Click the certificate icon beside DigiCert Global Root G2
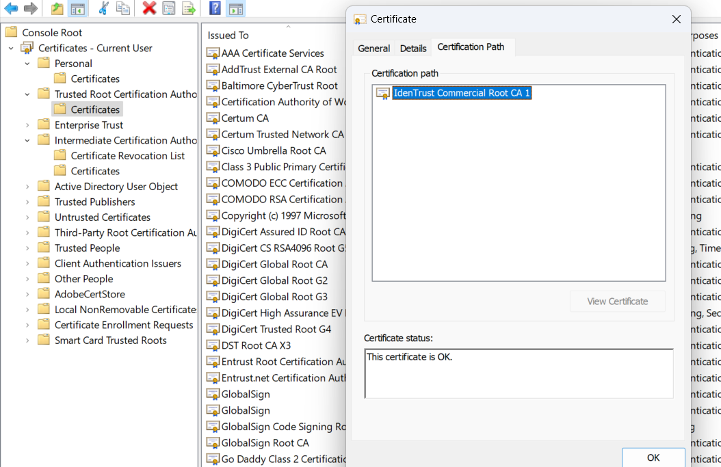This screenshot has width=721, height=467. coord(213,280)
